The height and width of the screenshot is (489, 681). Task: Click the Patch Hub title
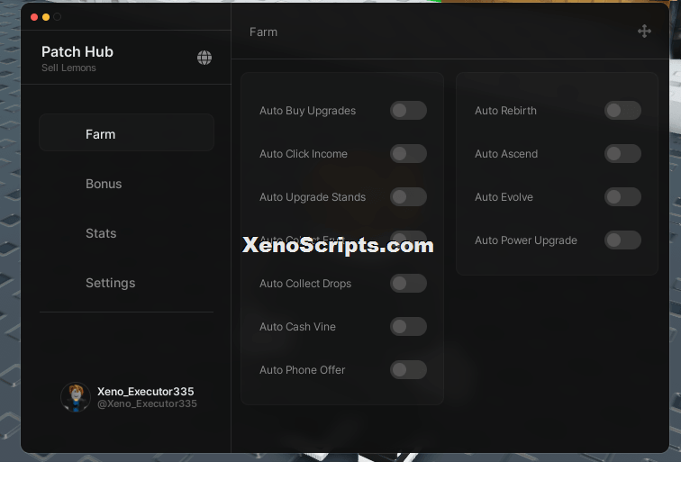77,51
